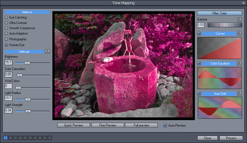Select preset slot 1 at bottom left
Viewport: 247px width, 143px height.
pyautogui.click(x=6, y=138)
